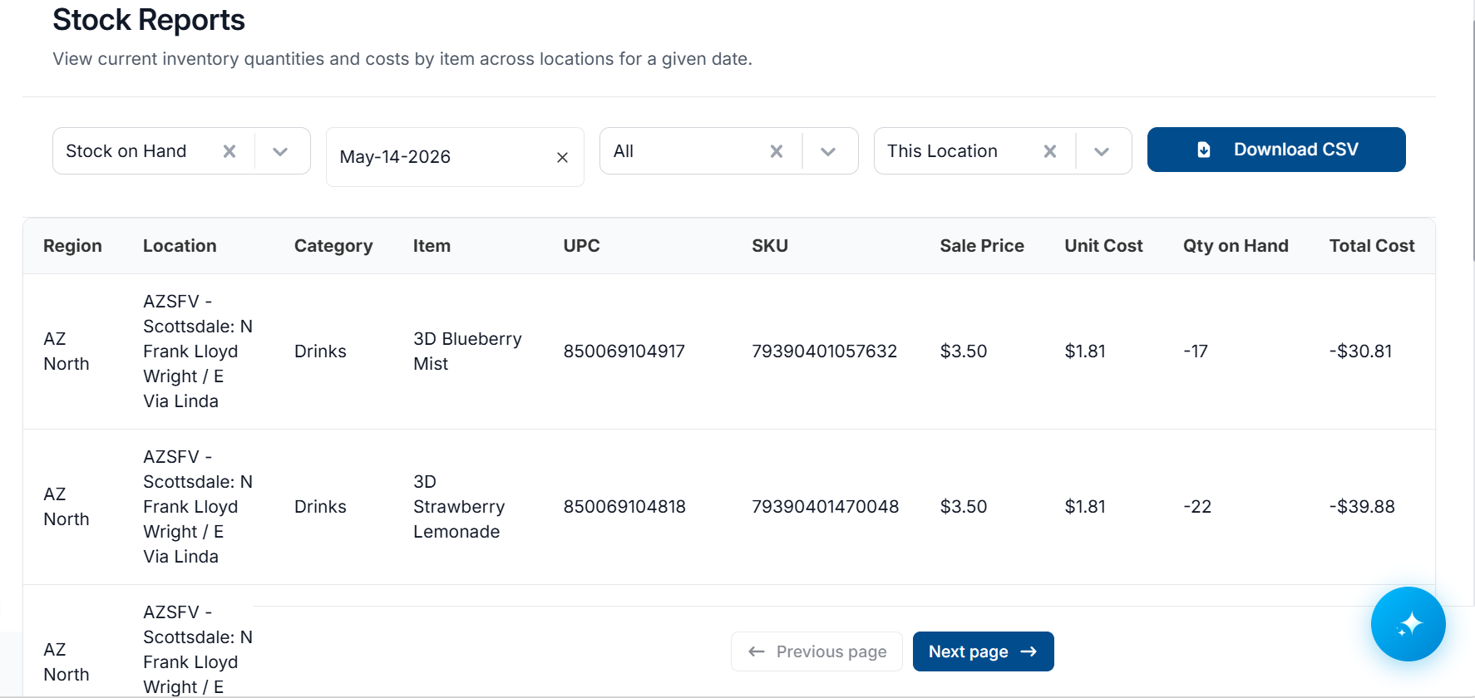Clear the All filter selection
Viewport: 1475px width, 698px height.
[x=777, y=151]
